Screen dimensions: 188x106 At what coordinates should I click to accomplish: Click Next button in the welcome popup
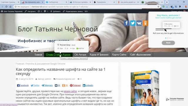[x=168, y=43]
